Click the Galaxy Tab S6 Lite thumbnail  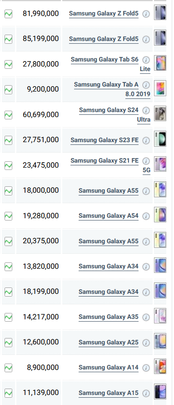160,63
